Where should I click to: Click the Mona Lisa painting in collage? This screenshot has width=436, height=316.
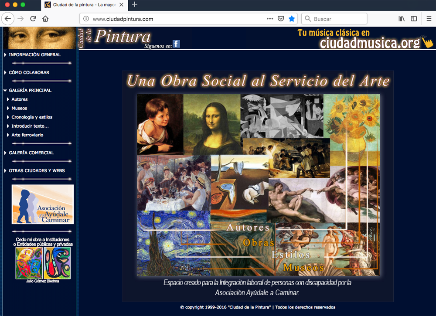click(x=212, y=124)
